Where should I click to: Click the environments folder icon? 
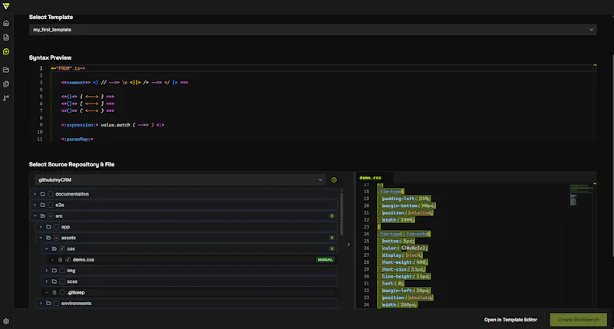(x=48, y=304)
